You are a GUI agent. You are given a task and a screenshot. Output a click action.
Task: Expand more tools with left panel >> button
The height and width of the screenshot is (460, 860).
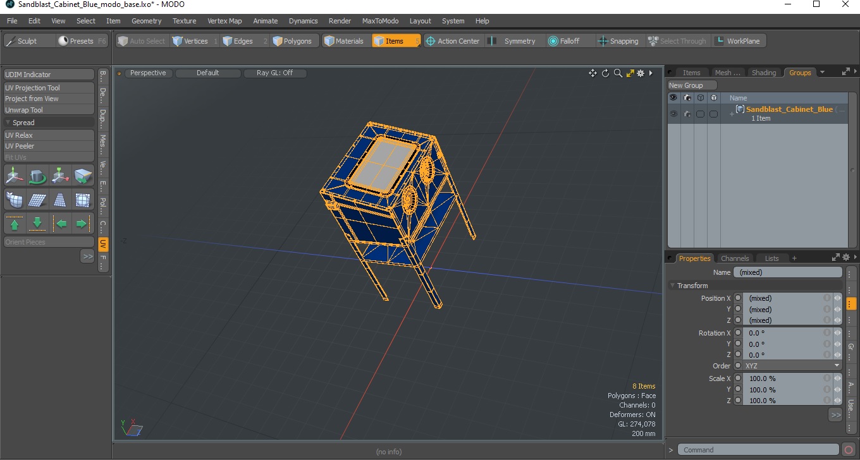87,256
